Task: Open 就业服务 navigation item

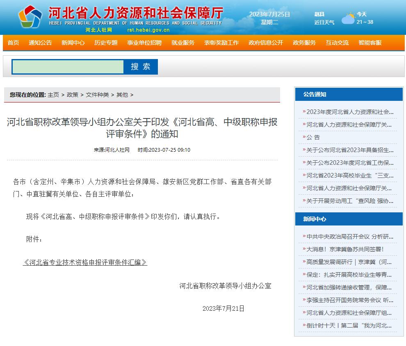Action: [183, 43]
